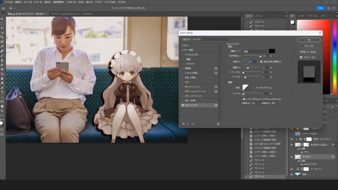Enable the 光彩 (外側) checkbox

183,101
